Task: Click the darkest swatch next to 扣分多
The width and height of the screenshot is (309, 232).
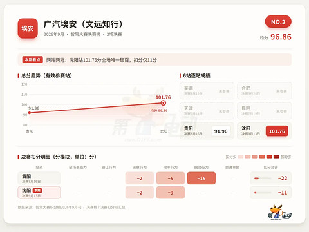Action: tap(276, 157)
